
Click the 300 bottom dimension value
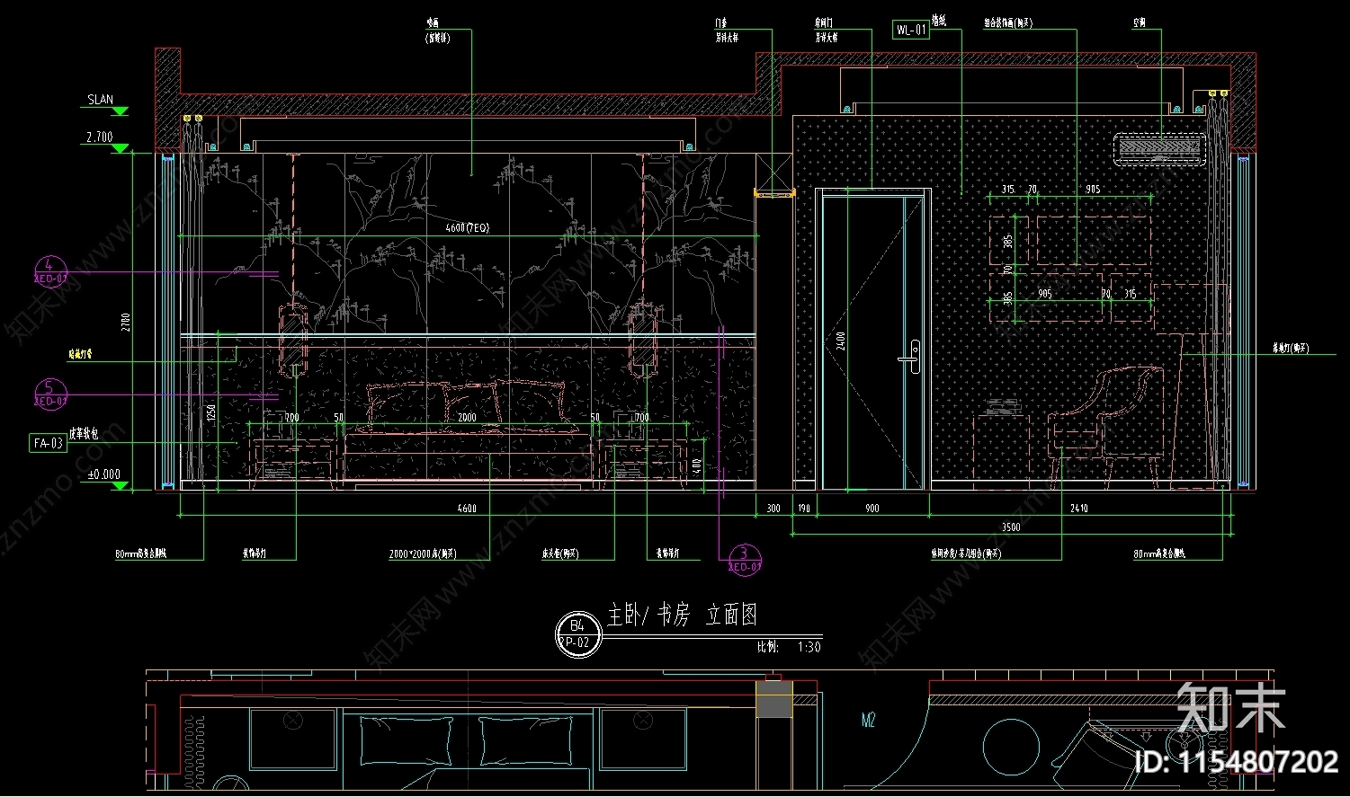click(773, 509)
